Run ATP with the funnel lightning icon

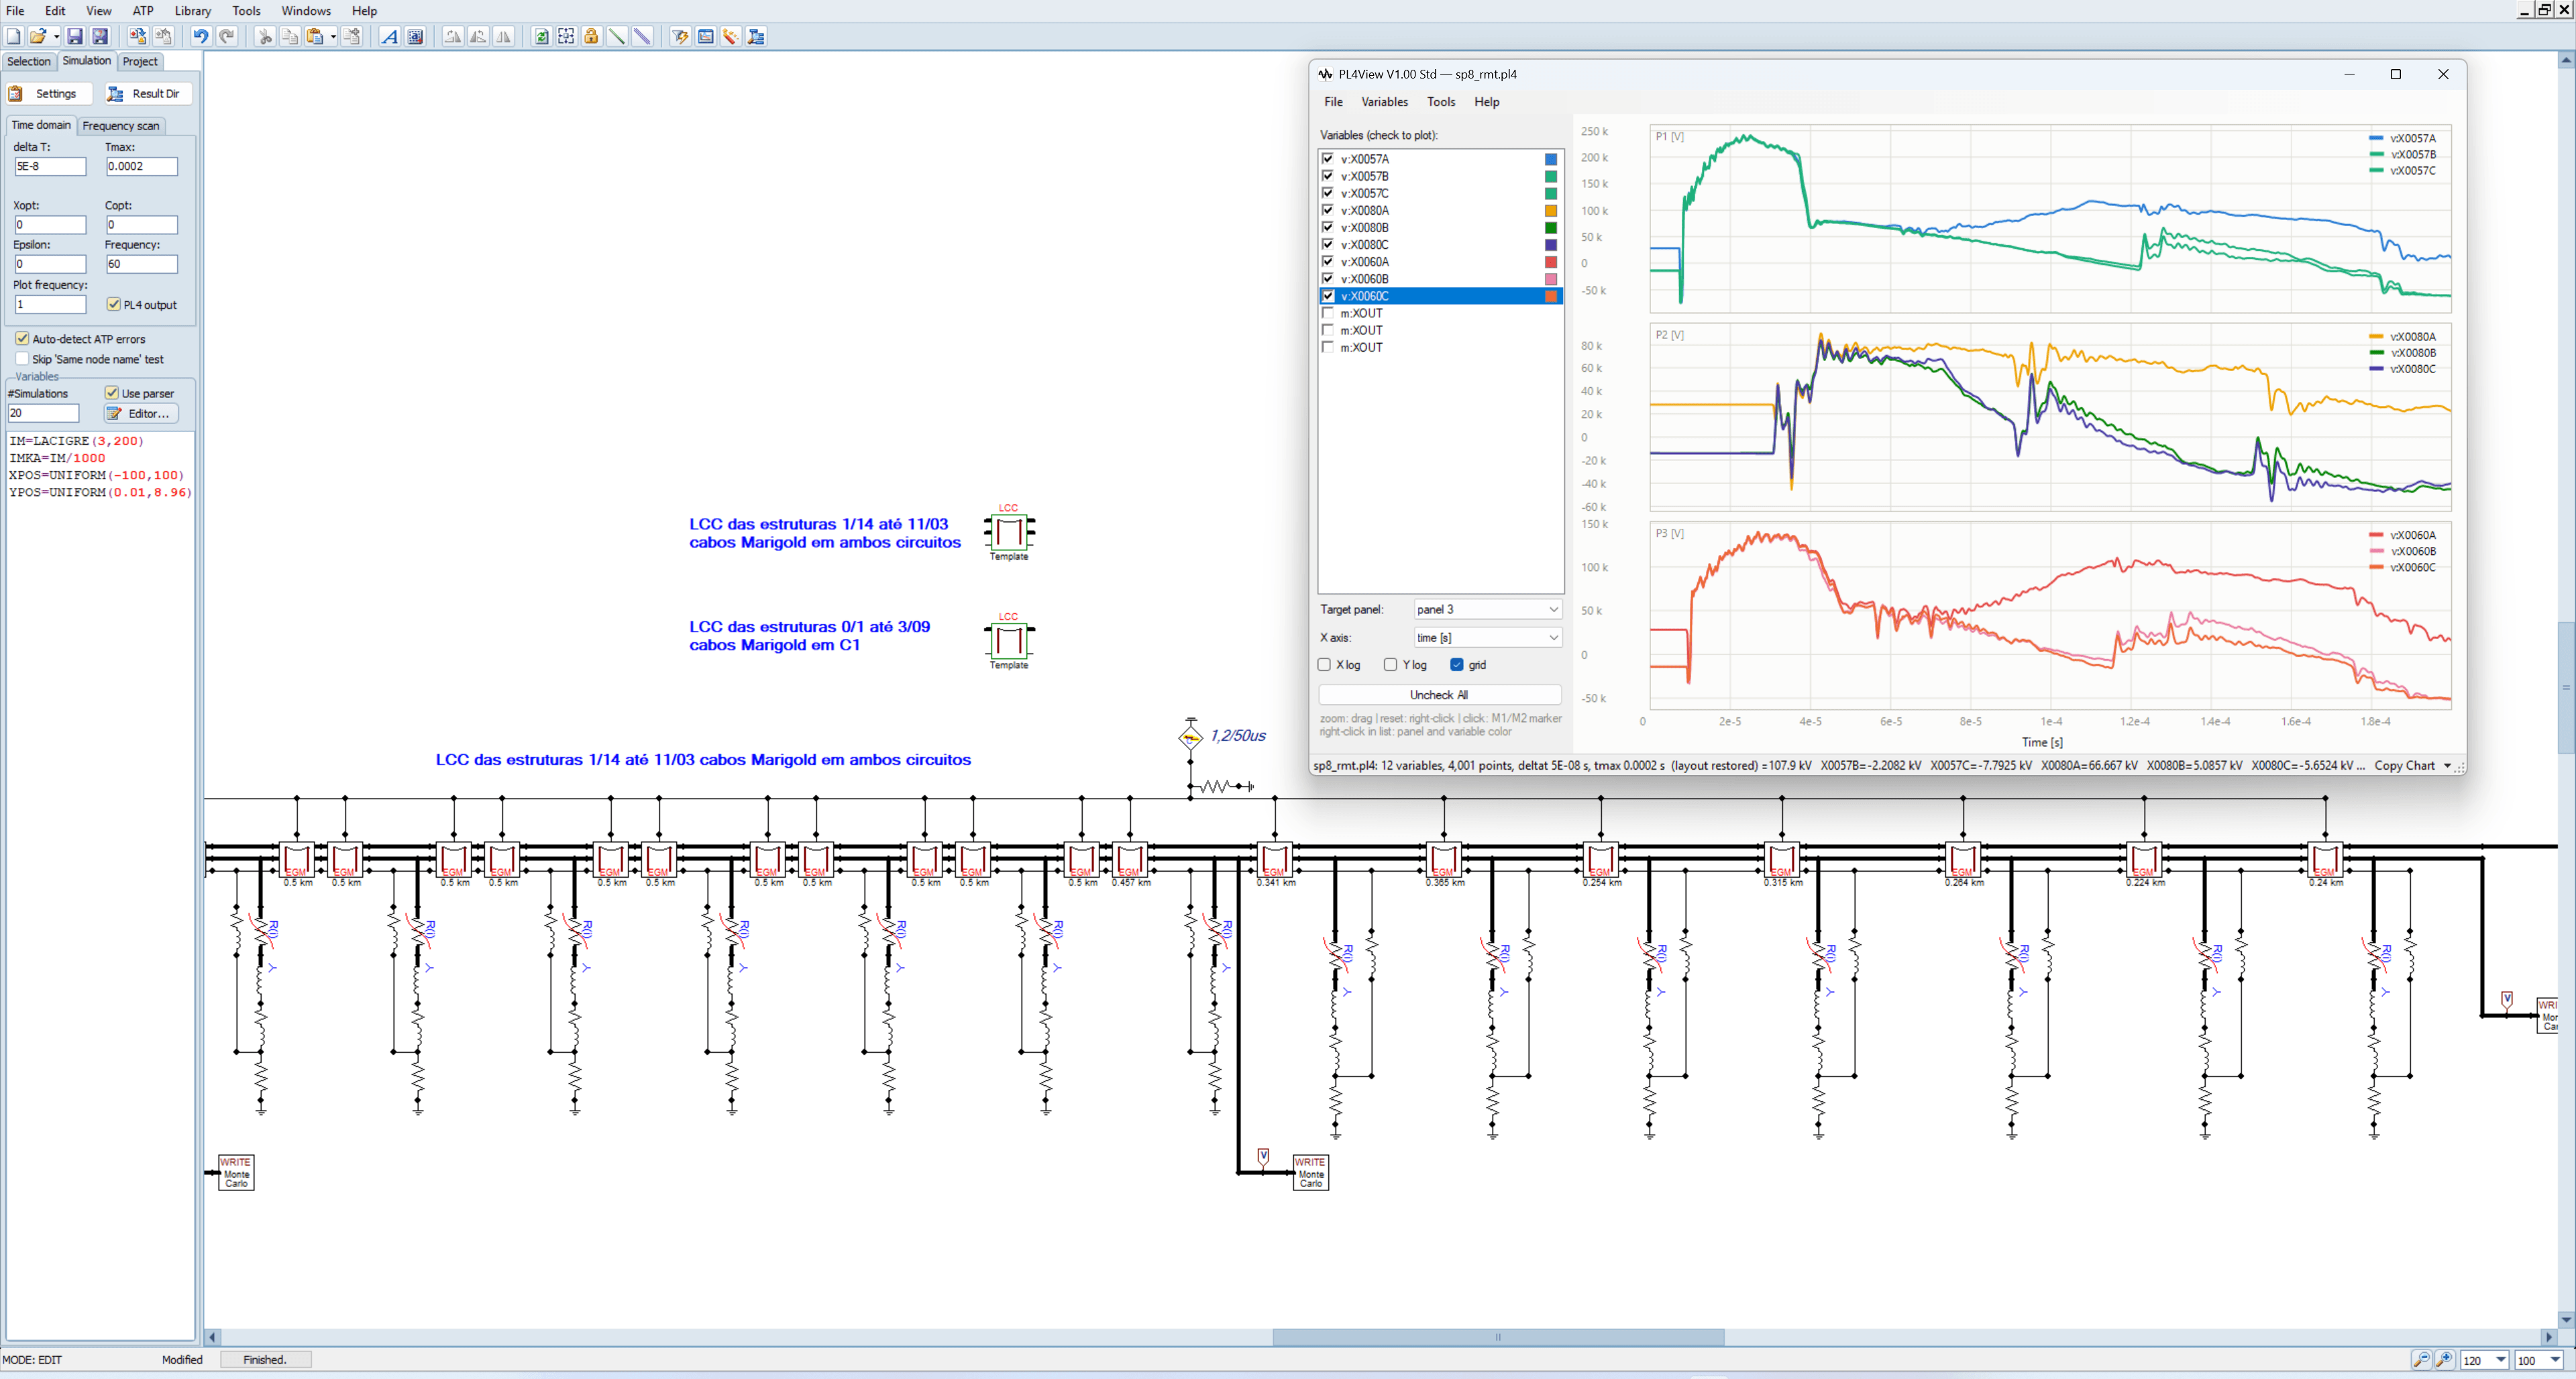[680, 37]
